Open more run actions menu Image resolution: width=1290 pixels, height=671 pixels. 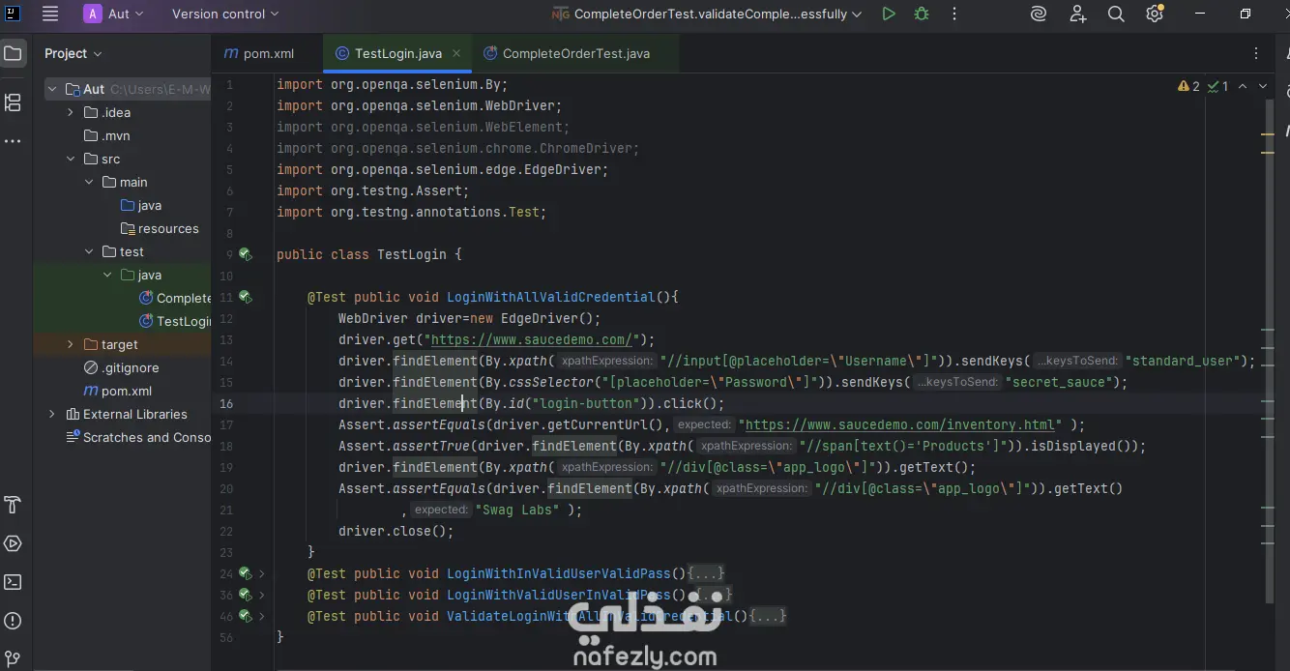pos(954,14)
